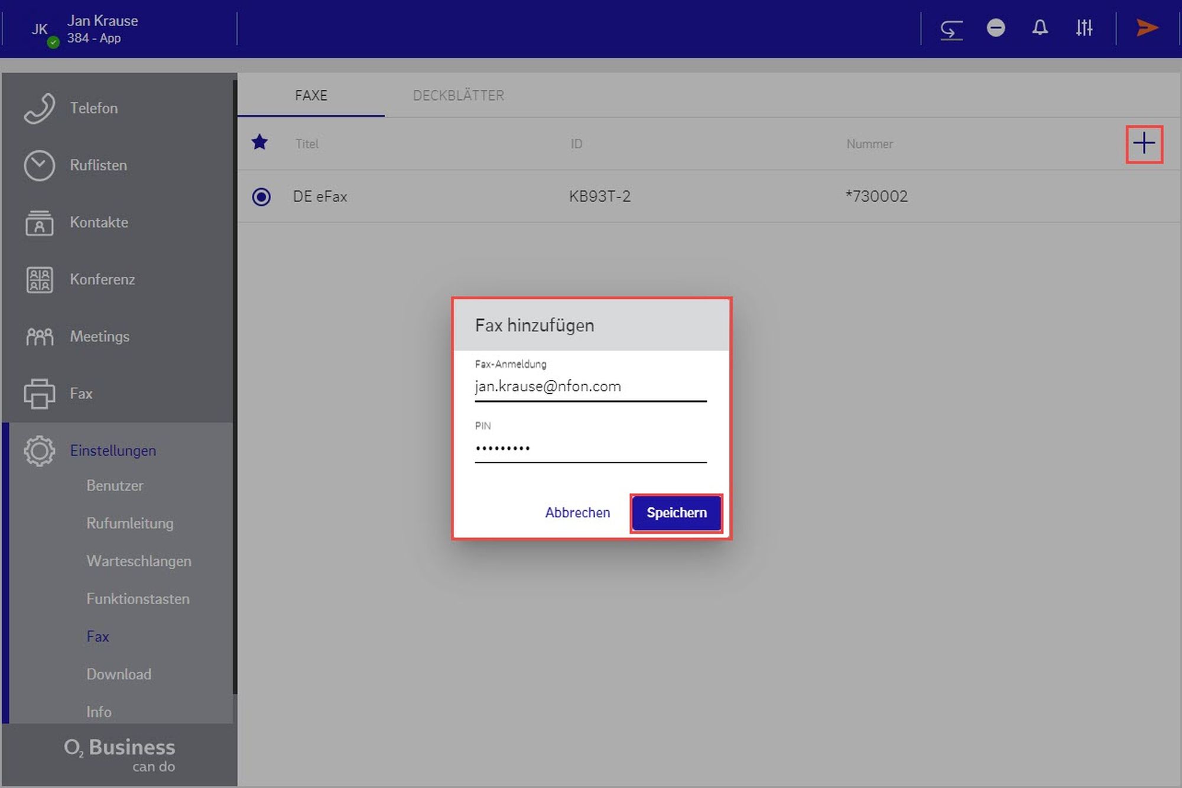Image resolution: width=1182 pixels, height=788 pixels.
Task: Click the plus icon to add fax
Action: (1144, 144)
